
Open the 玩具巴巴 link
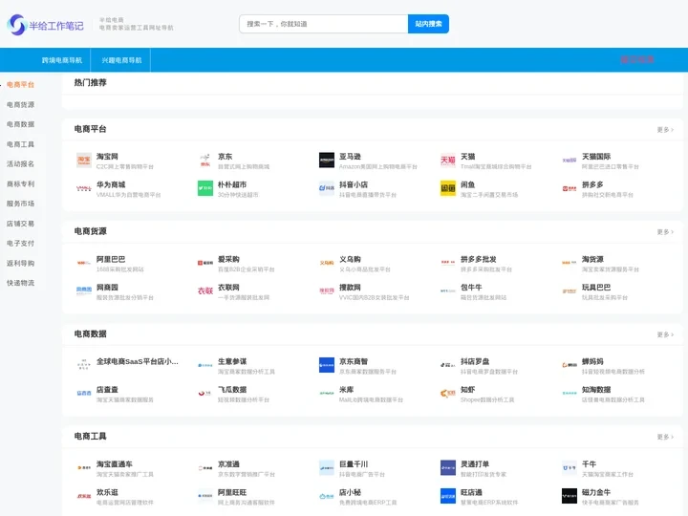[x=596, y=288]
